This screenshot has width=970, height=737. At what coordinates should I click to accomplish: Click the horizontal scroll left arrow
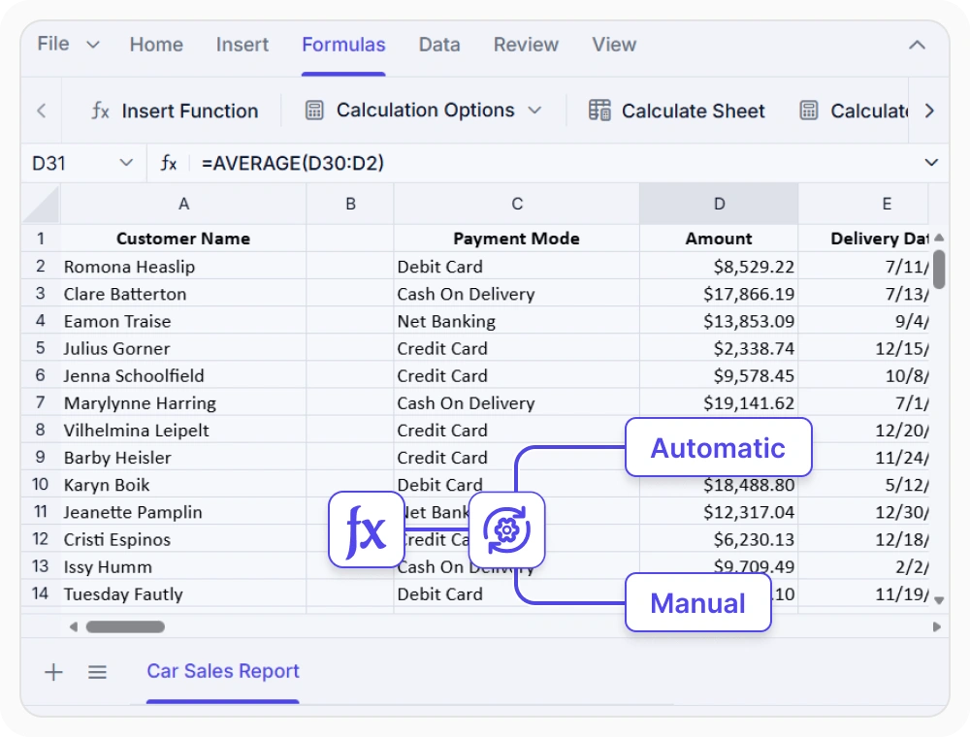(x=73, y=627)
